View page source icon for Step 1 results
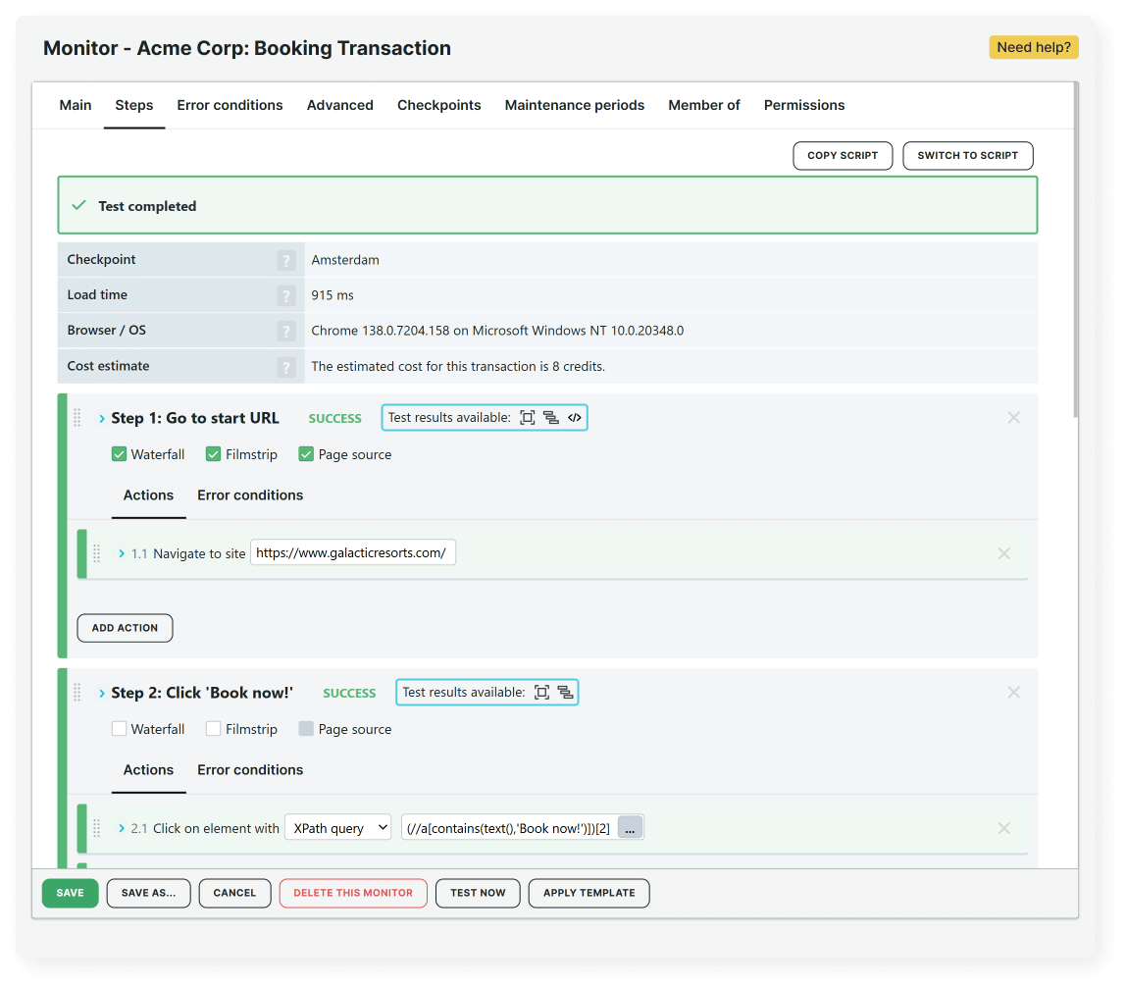The height and width of the screenshot is (989, 1126). (x=577, y=417)
